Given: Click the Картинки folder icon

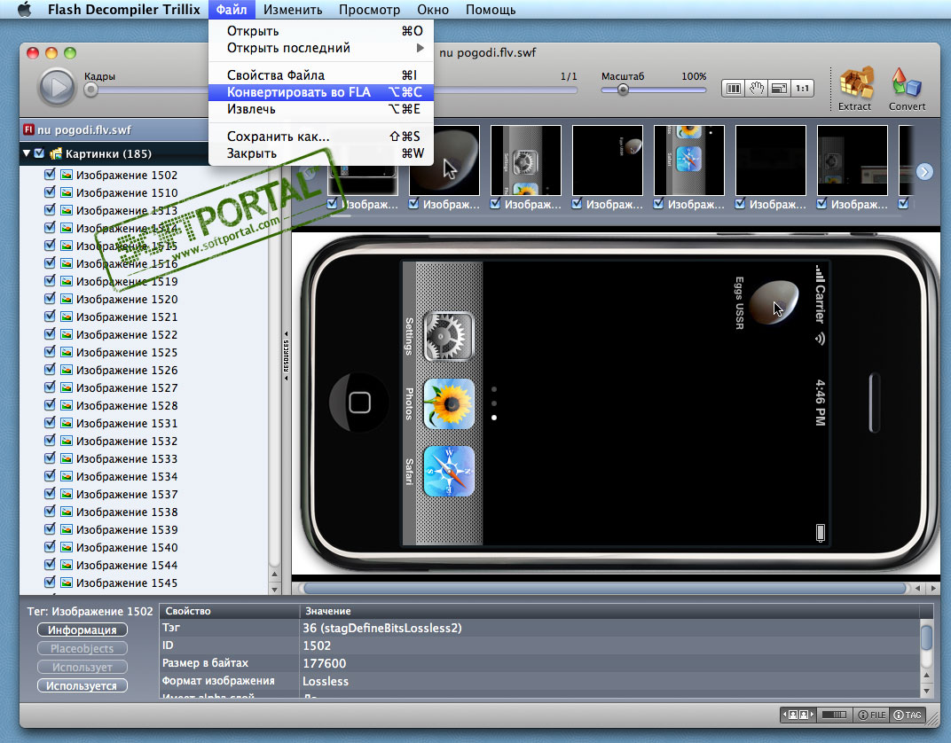Looking at the screenshot, I should click(56, 153).
